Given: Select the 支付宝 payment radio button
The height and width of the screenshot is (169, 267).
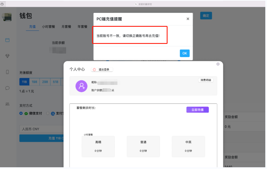Looking at the screenshot, I should [48, 113].
